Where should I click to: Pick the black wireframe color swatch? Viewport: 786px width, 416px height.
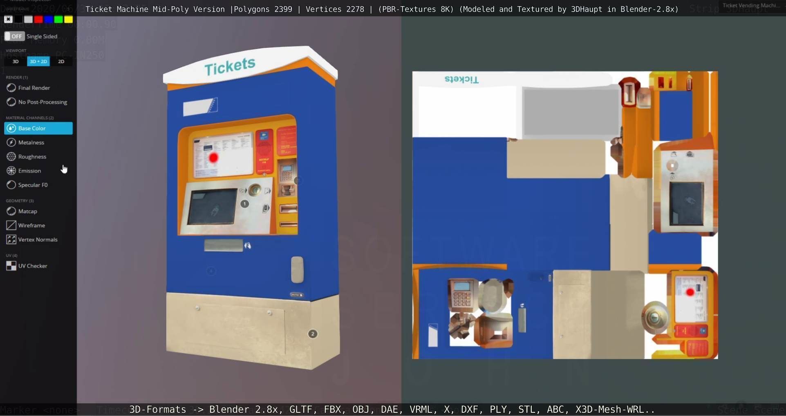pyautogui.click(x=18, y=19)
